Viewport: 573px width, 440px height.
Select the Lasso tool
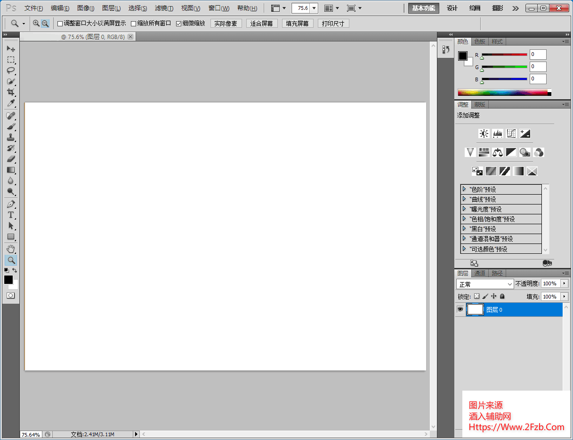tap(10, 71)
